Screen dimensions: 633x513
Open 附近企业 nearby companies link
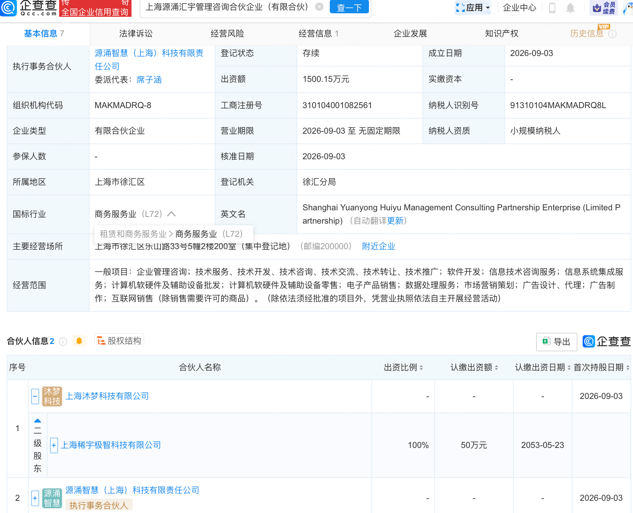click(x=378, y=246)
